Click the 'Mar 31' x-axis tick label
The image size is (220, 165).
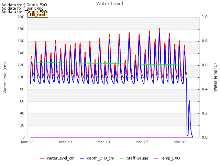pyautogui.click(x=180, y=142)
